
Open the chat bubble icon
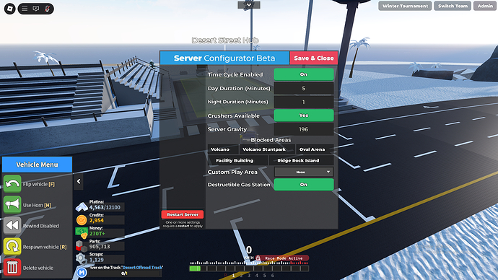click(x=36, y=9)
